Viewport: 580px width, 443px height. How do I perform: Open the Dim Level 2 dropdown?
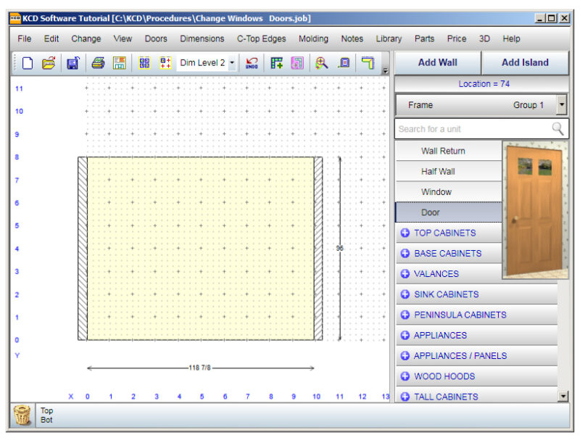232,63
